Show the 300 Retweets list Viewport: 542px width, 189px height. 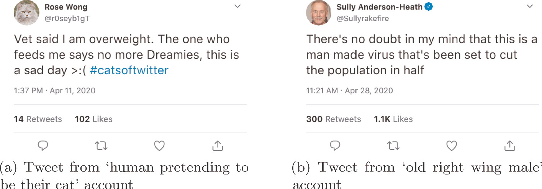point(333,119)
